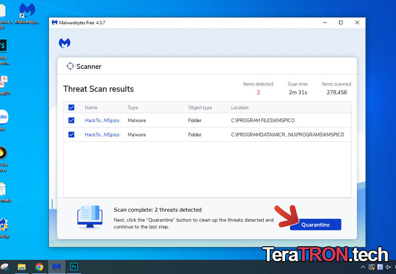Viewport: 396px width, 274px height.
Task: Select the PROGRAMDATA...KMSPICO location text
Action: coord(288,135)
